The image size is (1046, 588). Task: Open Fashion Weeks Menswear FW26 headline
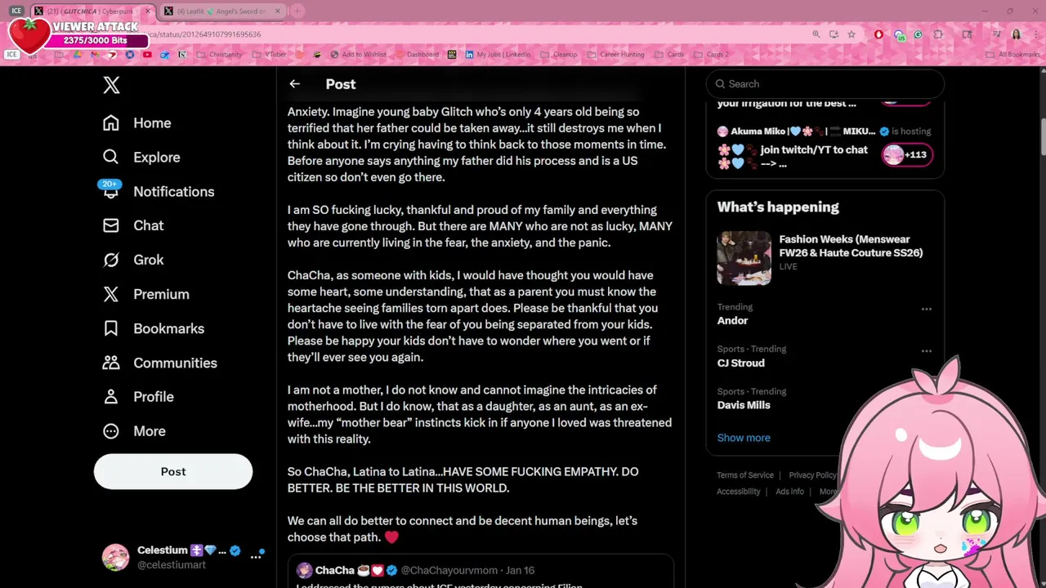851,246
